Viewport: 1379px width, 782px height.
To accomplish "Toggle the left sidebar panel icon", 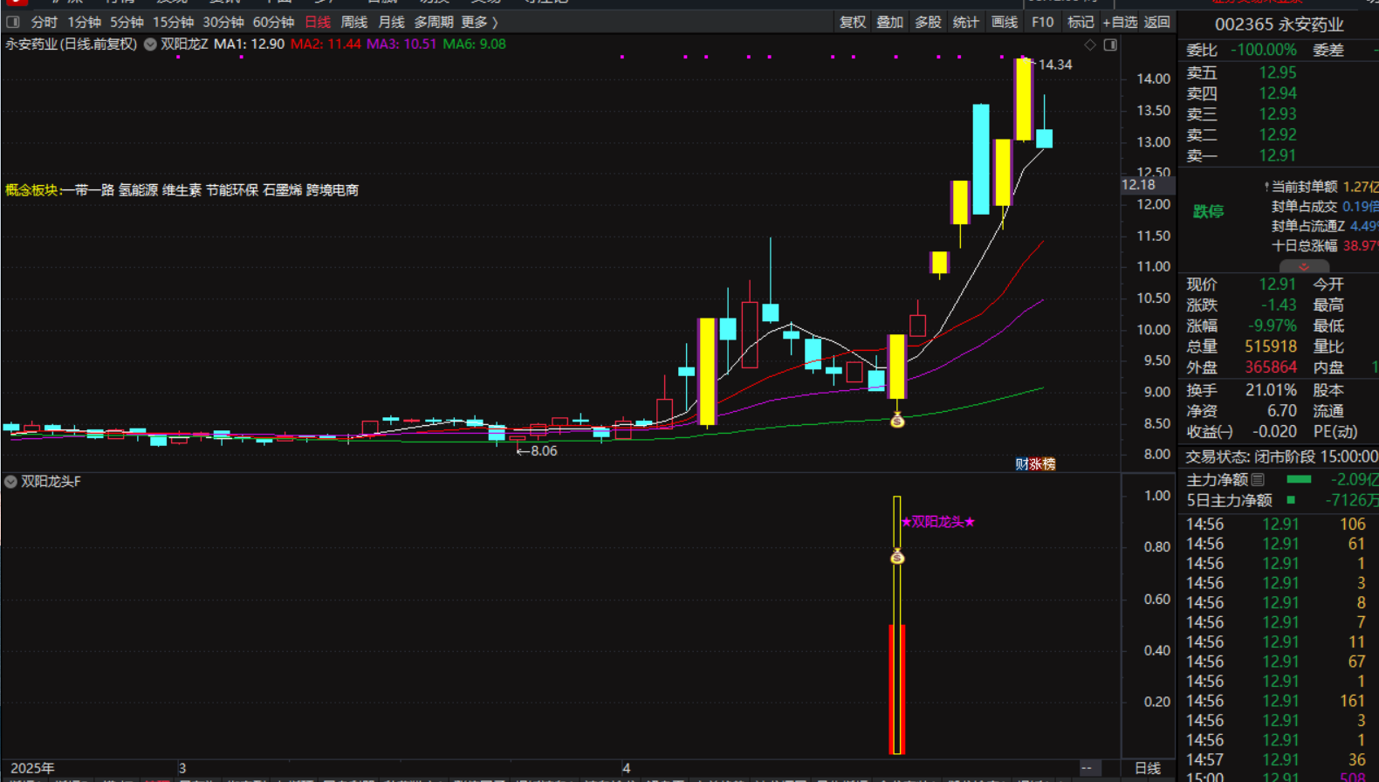I will pyautogui.click(x=13, y=22).
